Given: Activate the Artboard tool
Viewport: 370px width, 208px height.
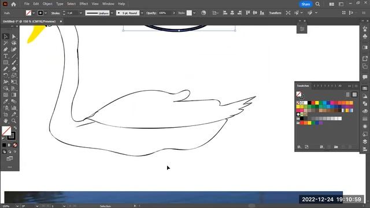Looking at the screenshot, I should pos(6,114).
